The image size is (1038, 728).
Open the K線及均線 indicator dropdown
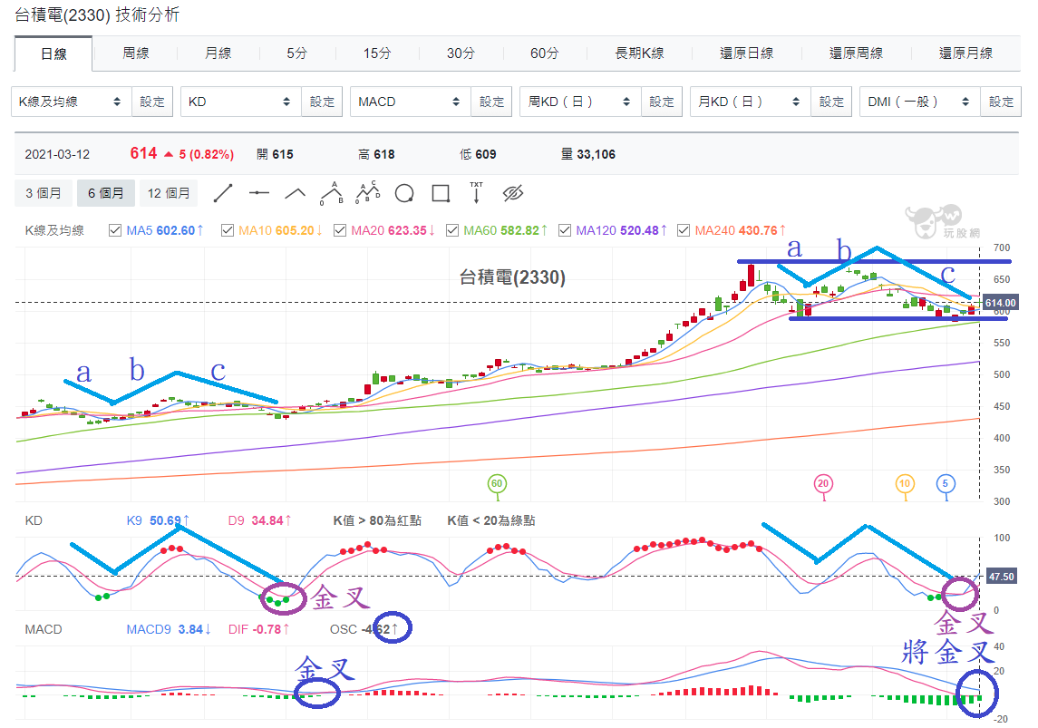(72, 102)
